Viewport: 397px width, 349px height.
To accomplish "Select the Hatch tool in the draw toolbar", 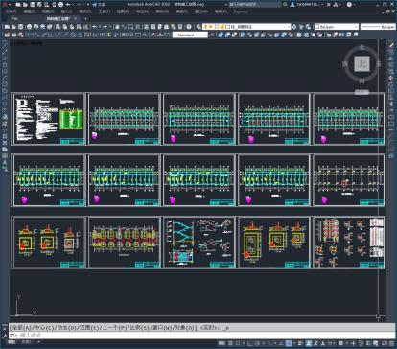I will [5, 136].
